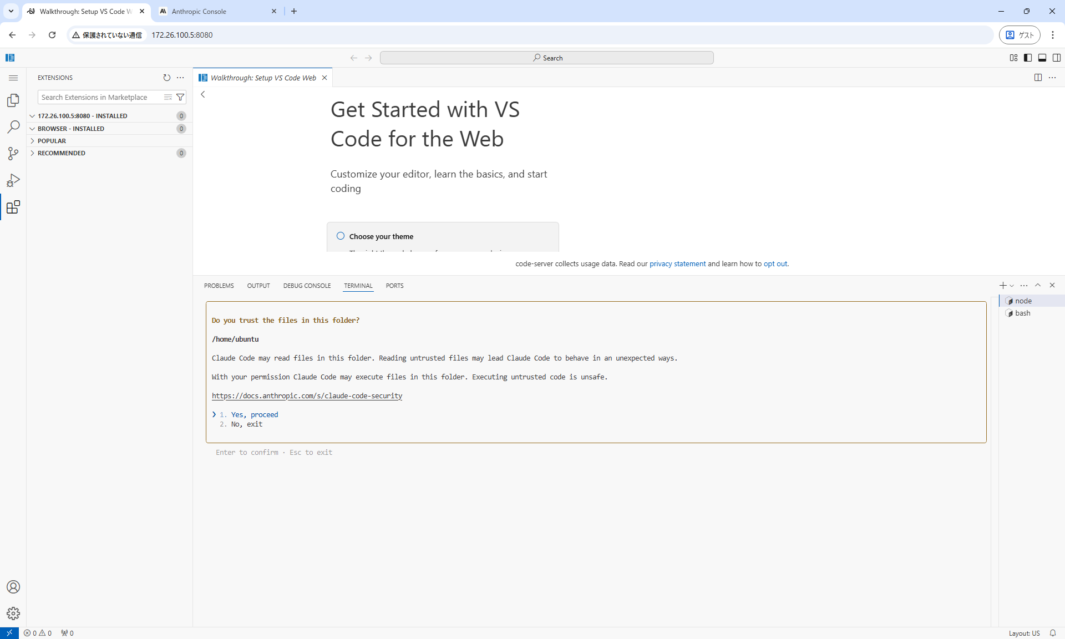Screen dimensions: 1065x639
Task: Close the Walkthrough Setup VS Code Web tab
Action: coord(324,78)
